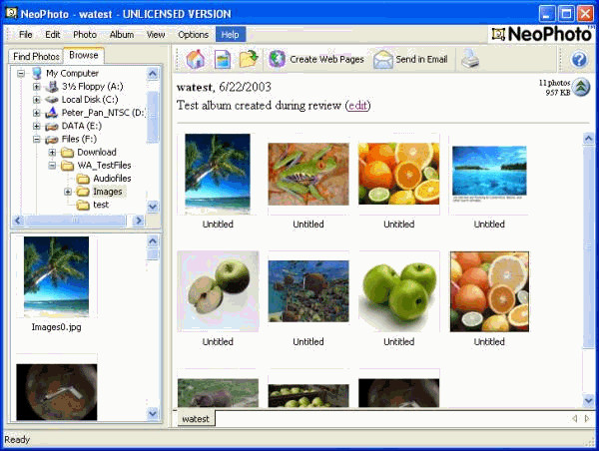
Task: Click the photo document toolbar icon
Action: click(223, 59)
